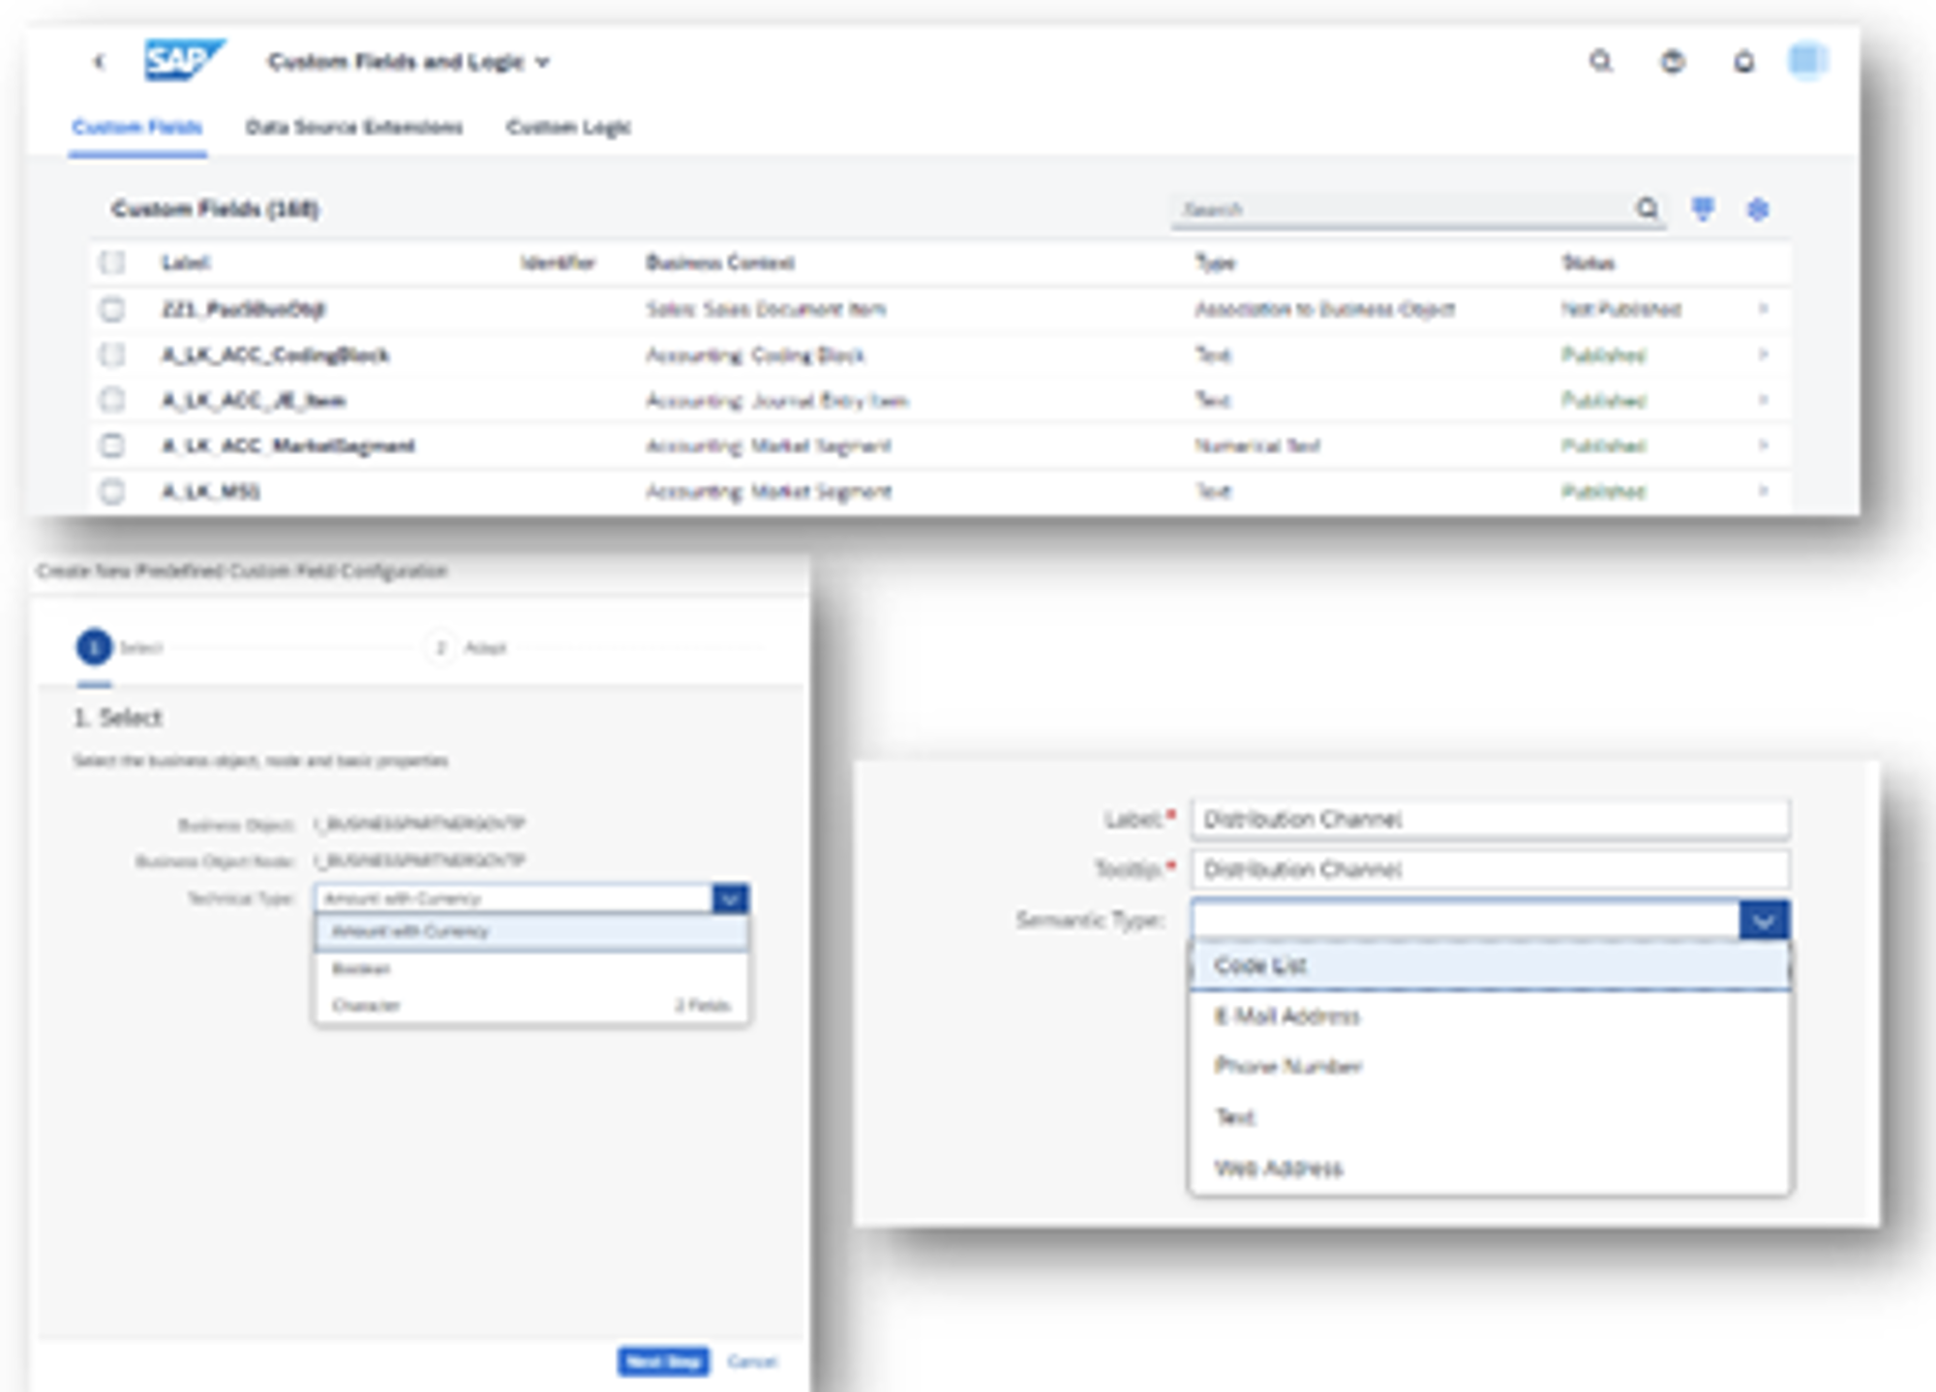Select Phone Number semantic type
Image resolution: width=1936 pixels, height=1392 pixels.
(x=1490, y=1066)
